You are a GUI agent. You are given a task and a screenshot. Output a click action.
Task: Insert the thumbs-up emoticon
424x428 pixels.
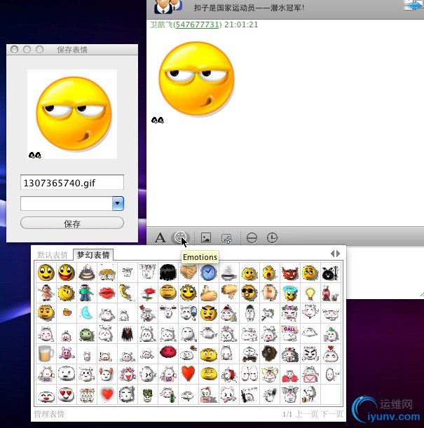[x=209, y=293]
